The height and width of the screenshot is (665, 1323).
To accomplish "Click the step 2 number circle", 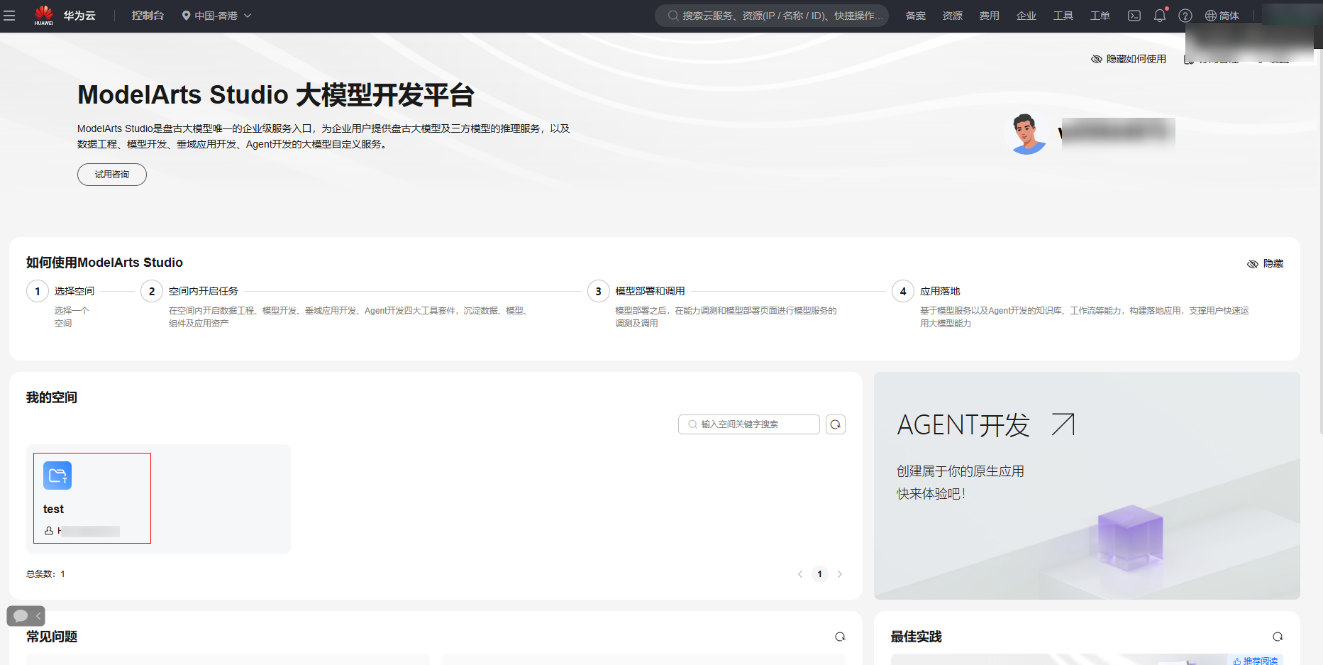I will [x=152, y=291].
